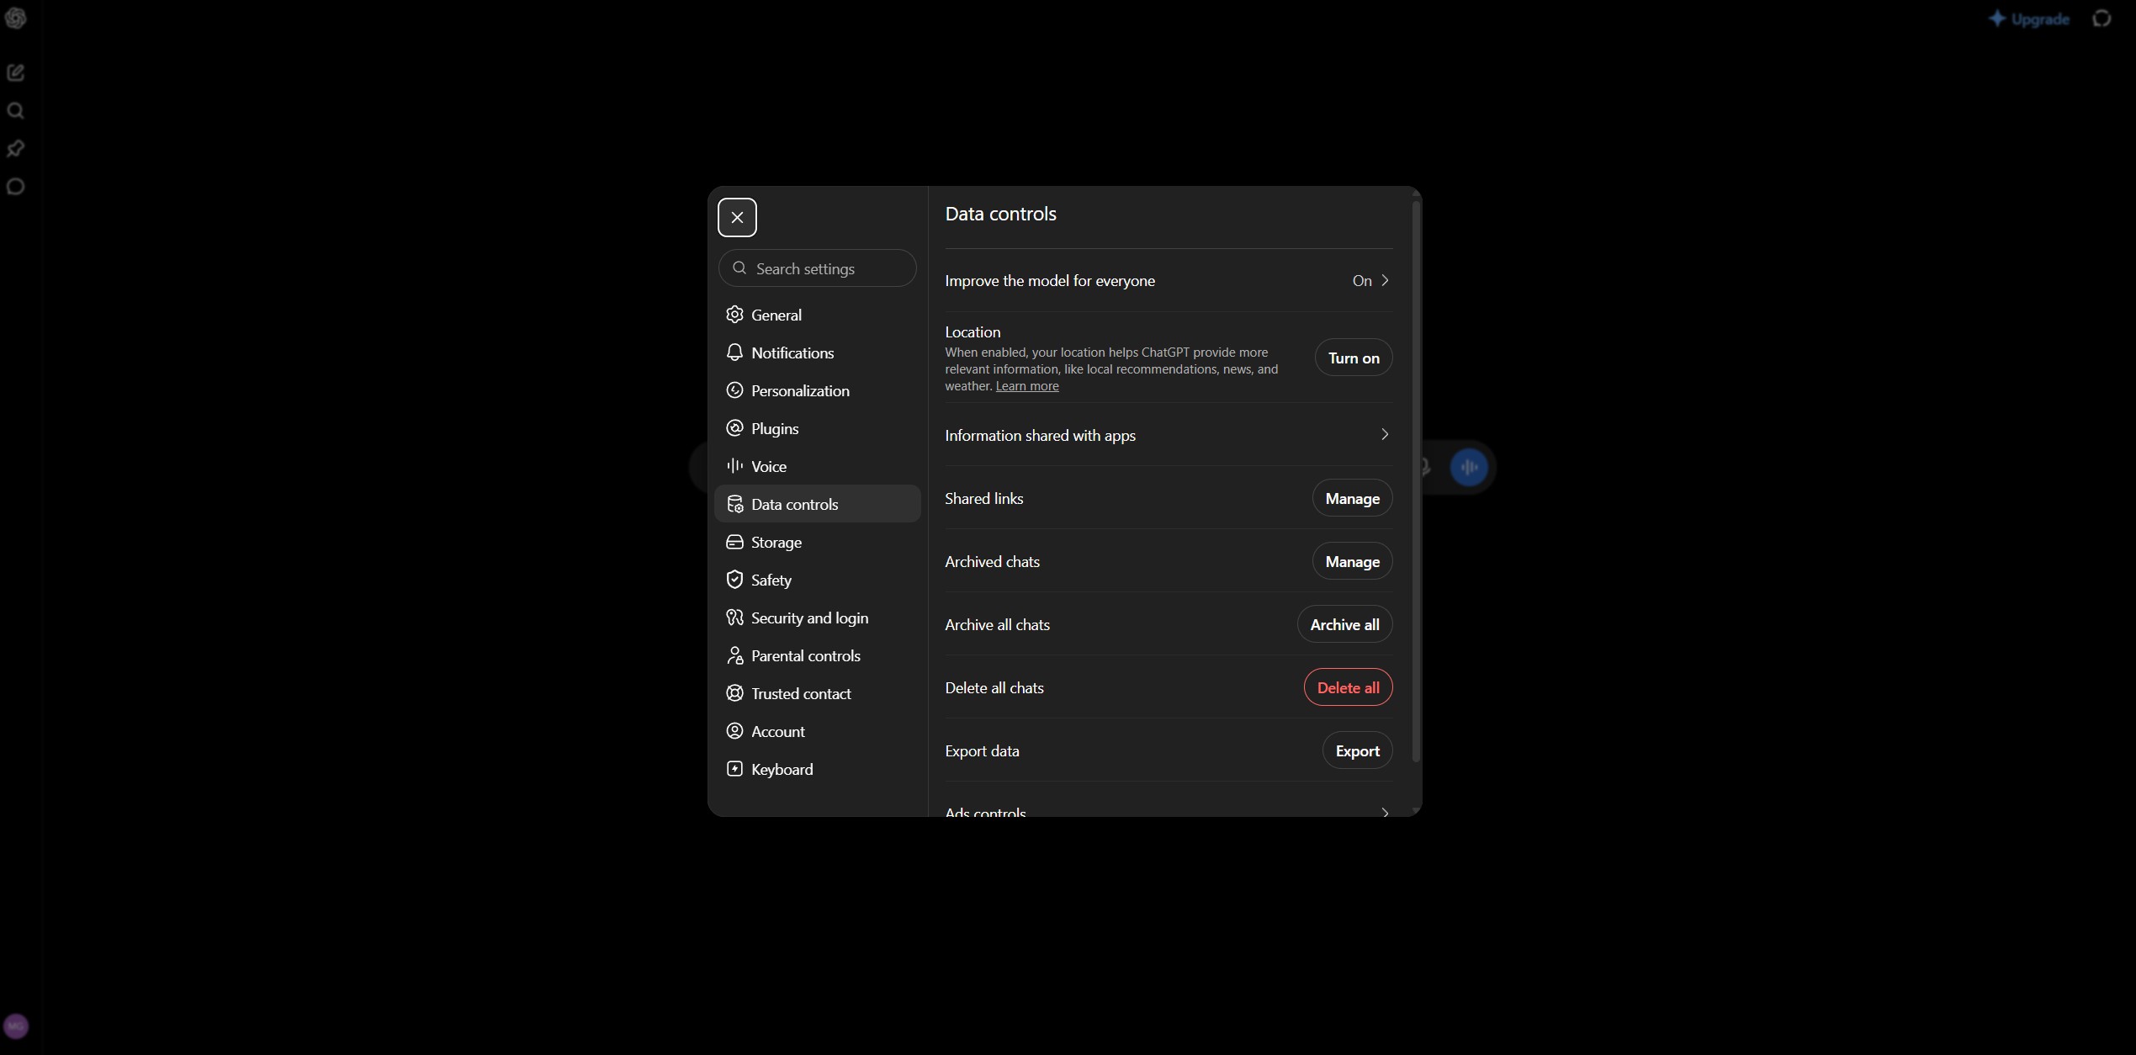
Task: Click the Plugins icon
Action: coord(734,428)
